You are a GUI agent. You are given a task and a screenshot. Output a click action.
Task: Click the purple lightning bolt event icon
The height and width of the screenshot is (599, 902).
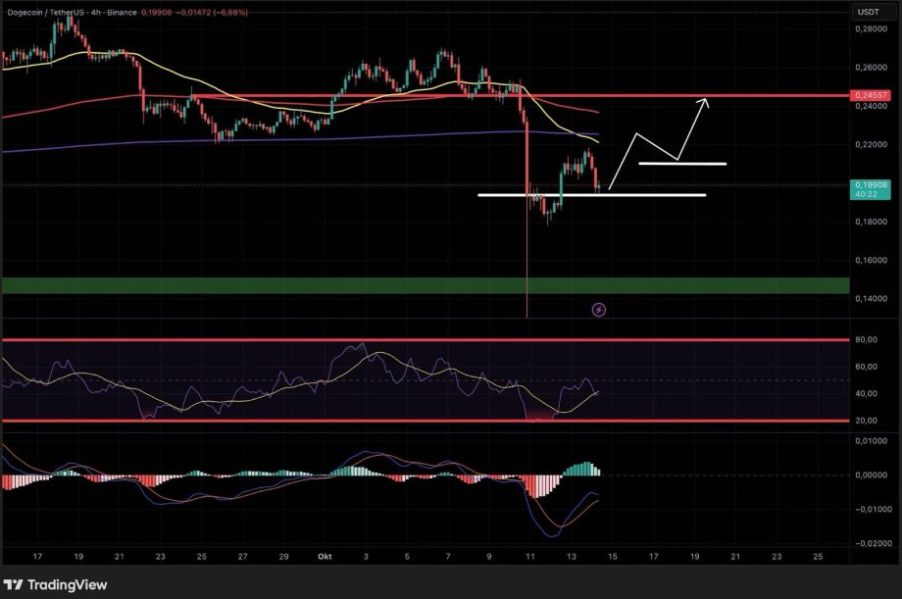point(599,310)
